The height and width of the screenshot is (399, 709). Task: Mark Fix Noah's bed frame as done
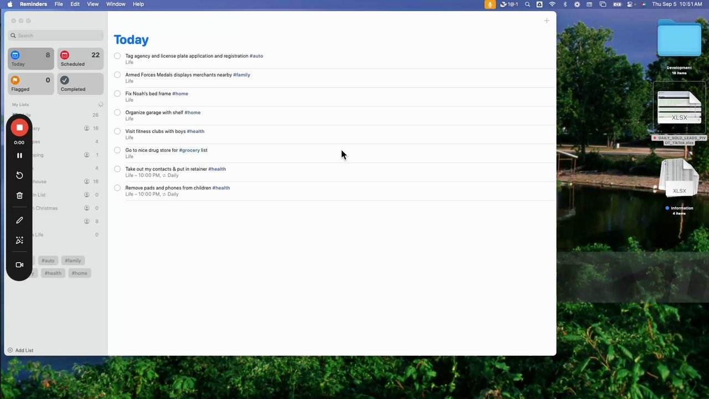click(117, 94)
